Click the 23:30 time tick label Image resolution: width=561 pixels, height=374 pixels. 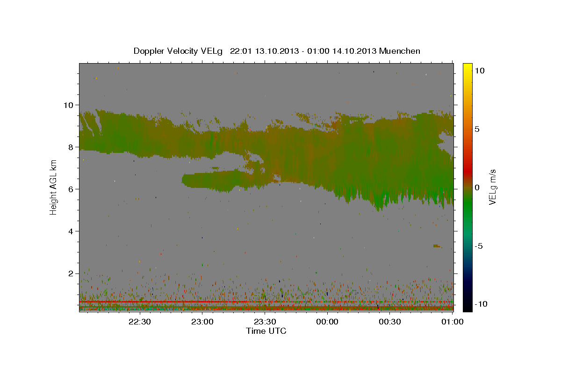(265, 322)
